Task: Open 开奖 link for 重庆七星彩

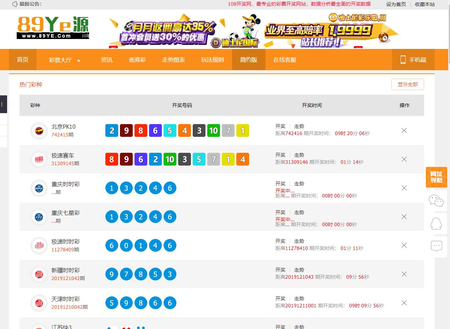Action: pyautogui.click(x=280, y=212)
